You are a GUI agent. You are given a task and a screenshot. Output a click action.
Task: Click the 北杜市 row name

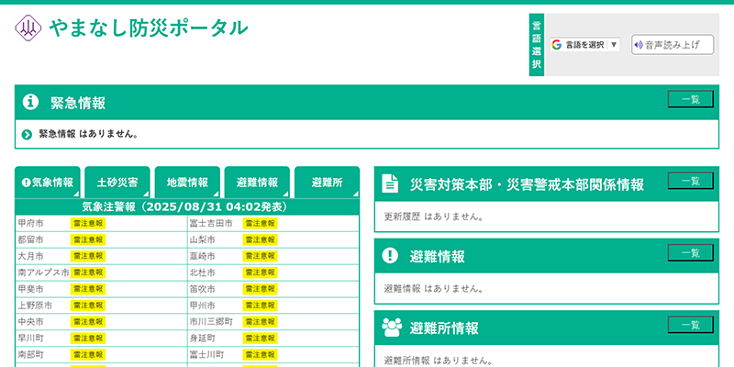(x=202, y=272)
